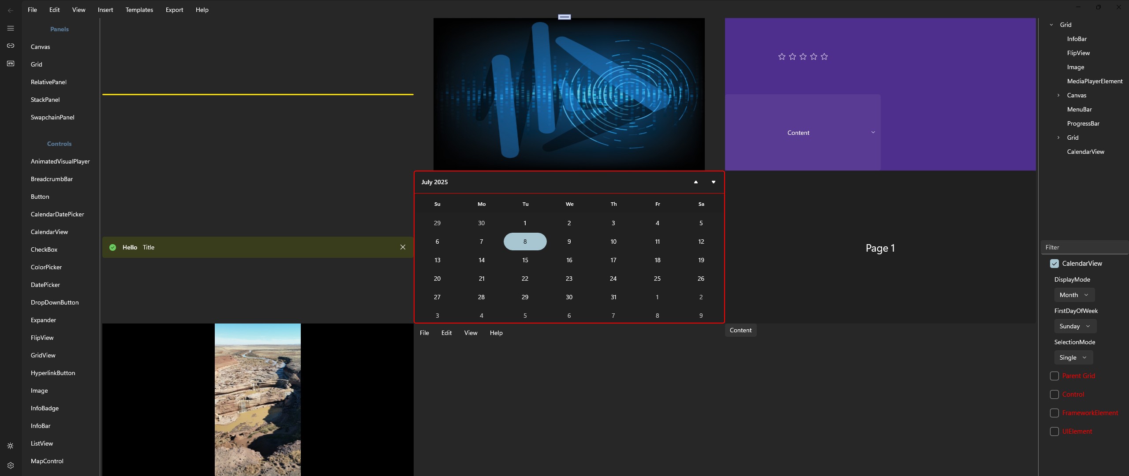Close the Hello InfoBar with X
1129x476 pixels.
coord(403,247)
